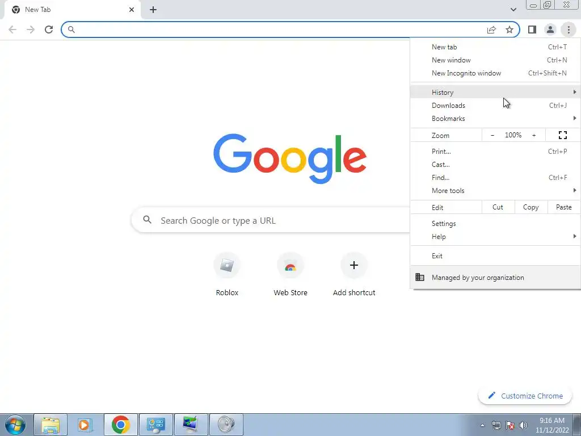
Task: Open the Roblox shortcut tile
Action: 227,274
